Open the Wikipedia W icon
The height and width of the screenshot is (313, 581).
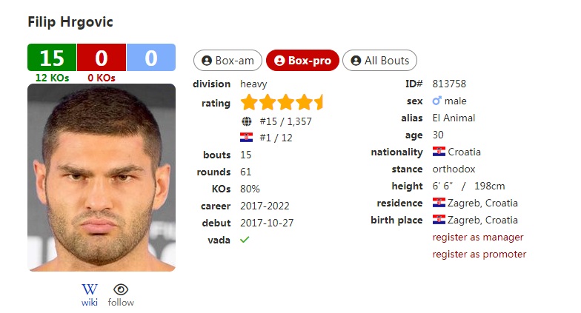tap(90, 289)
